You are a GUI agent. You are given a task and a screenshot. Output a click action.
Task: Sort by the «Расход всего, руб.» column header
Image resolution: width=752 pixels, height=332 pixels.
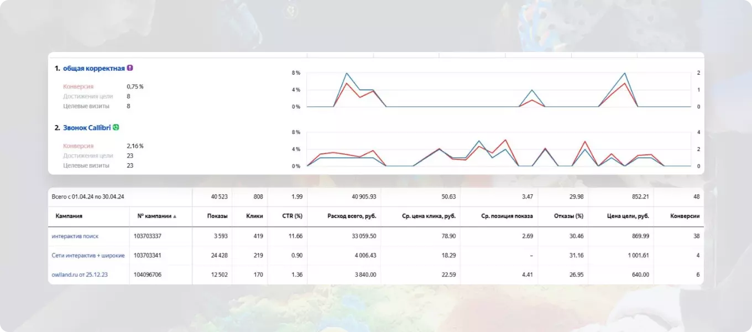tap(352, 216)
